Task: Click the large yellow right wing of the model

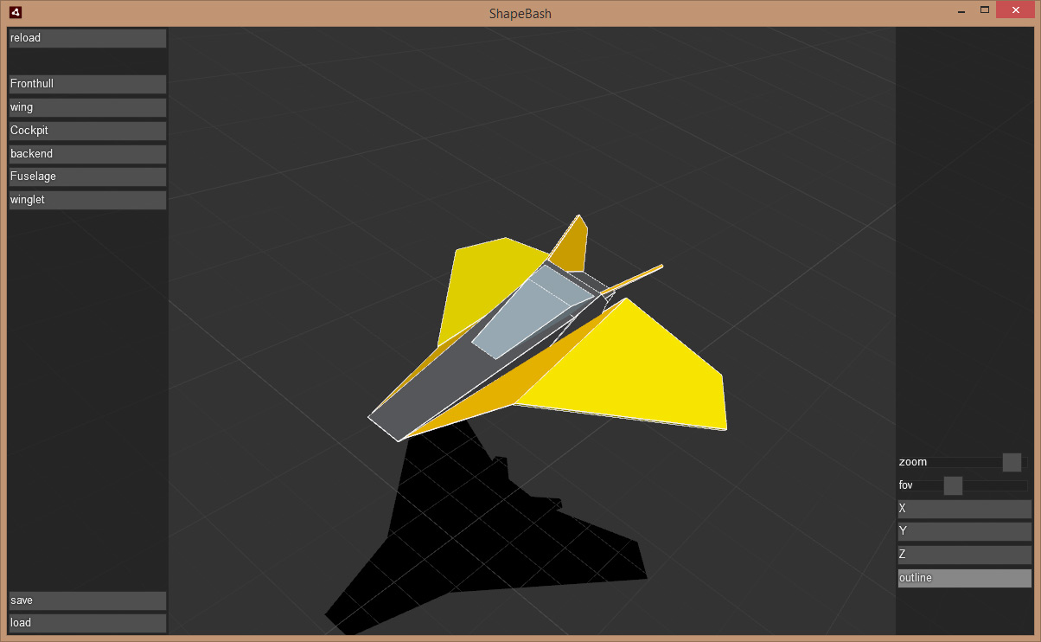Action: (640, 372)
